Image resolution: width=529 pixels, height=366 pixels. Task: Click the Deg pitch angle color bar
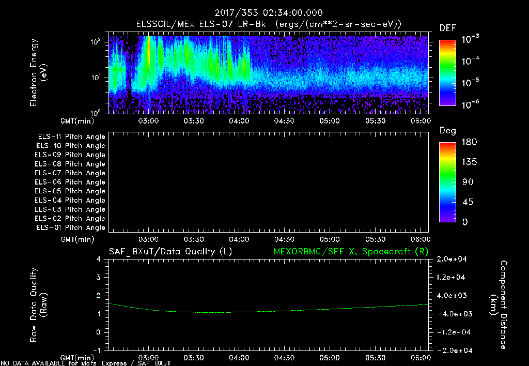[447, 182]
